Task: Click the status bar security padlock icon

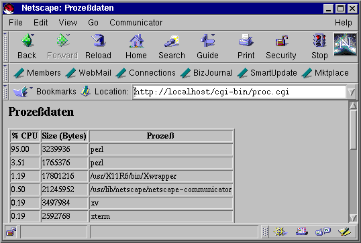Action: pos(11,232)
